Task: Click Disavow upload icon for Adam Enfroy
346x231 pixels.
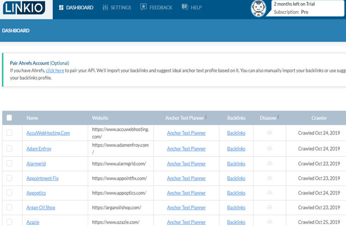Action: [270, 149]
